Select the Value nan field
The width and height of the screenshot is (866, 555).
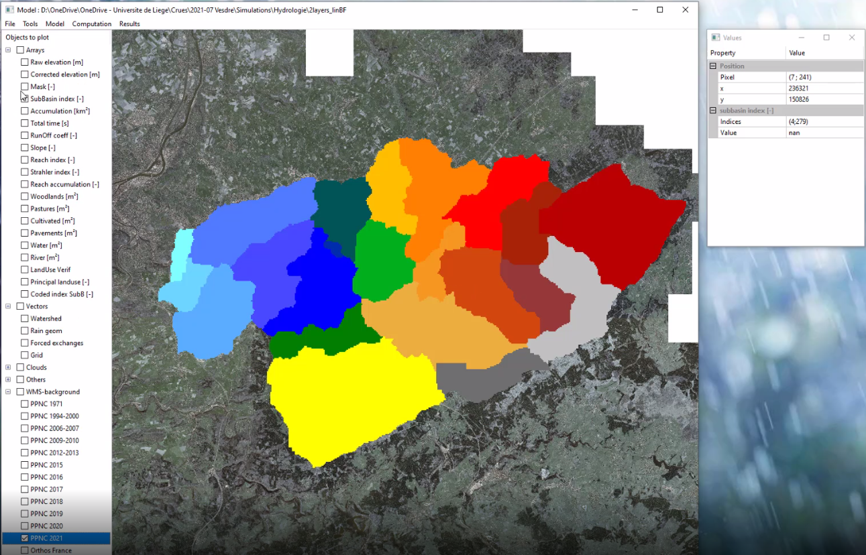click(824, 133)
